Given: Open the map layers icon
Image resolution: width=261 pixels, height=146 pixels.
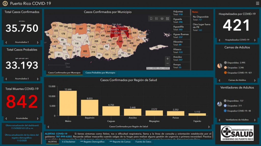Looking at the screenshot, I should coord(162,19).
